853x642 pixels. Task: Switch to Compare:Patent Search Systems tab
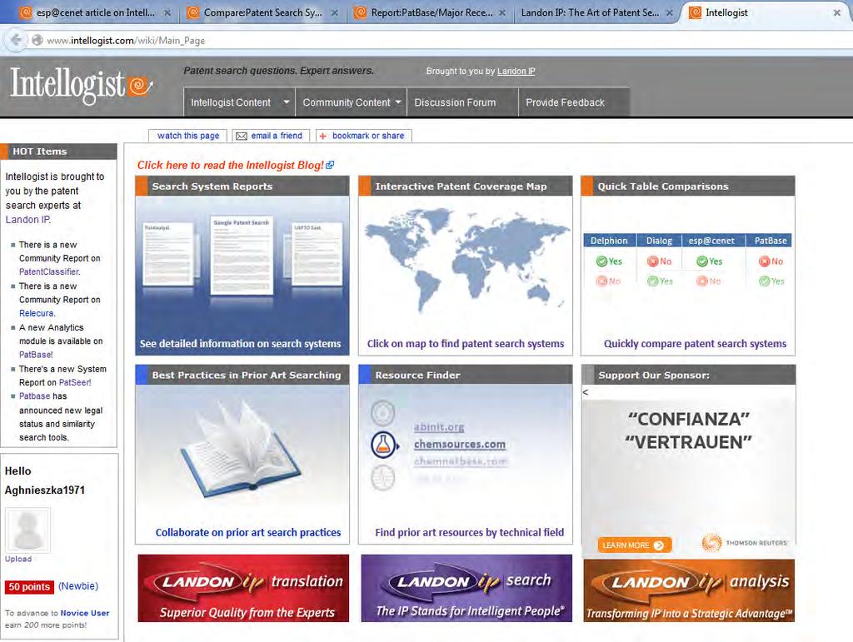tap(262, 12)
